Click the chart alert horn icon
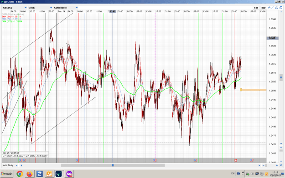 pos(277,8)
